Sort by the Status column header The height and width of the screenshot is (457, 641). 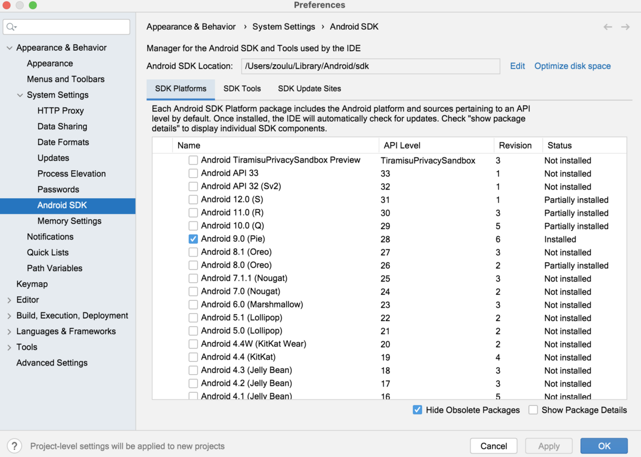pyautogui.click(x=584, y=146)
